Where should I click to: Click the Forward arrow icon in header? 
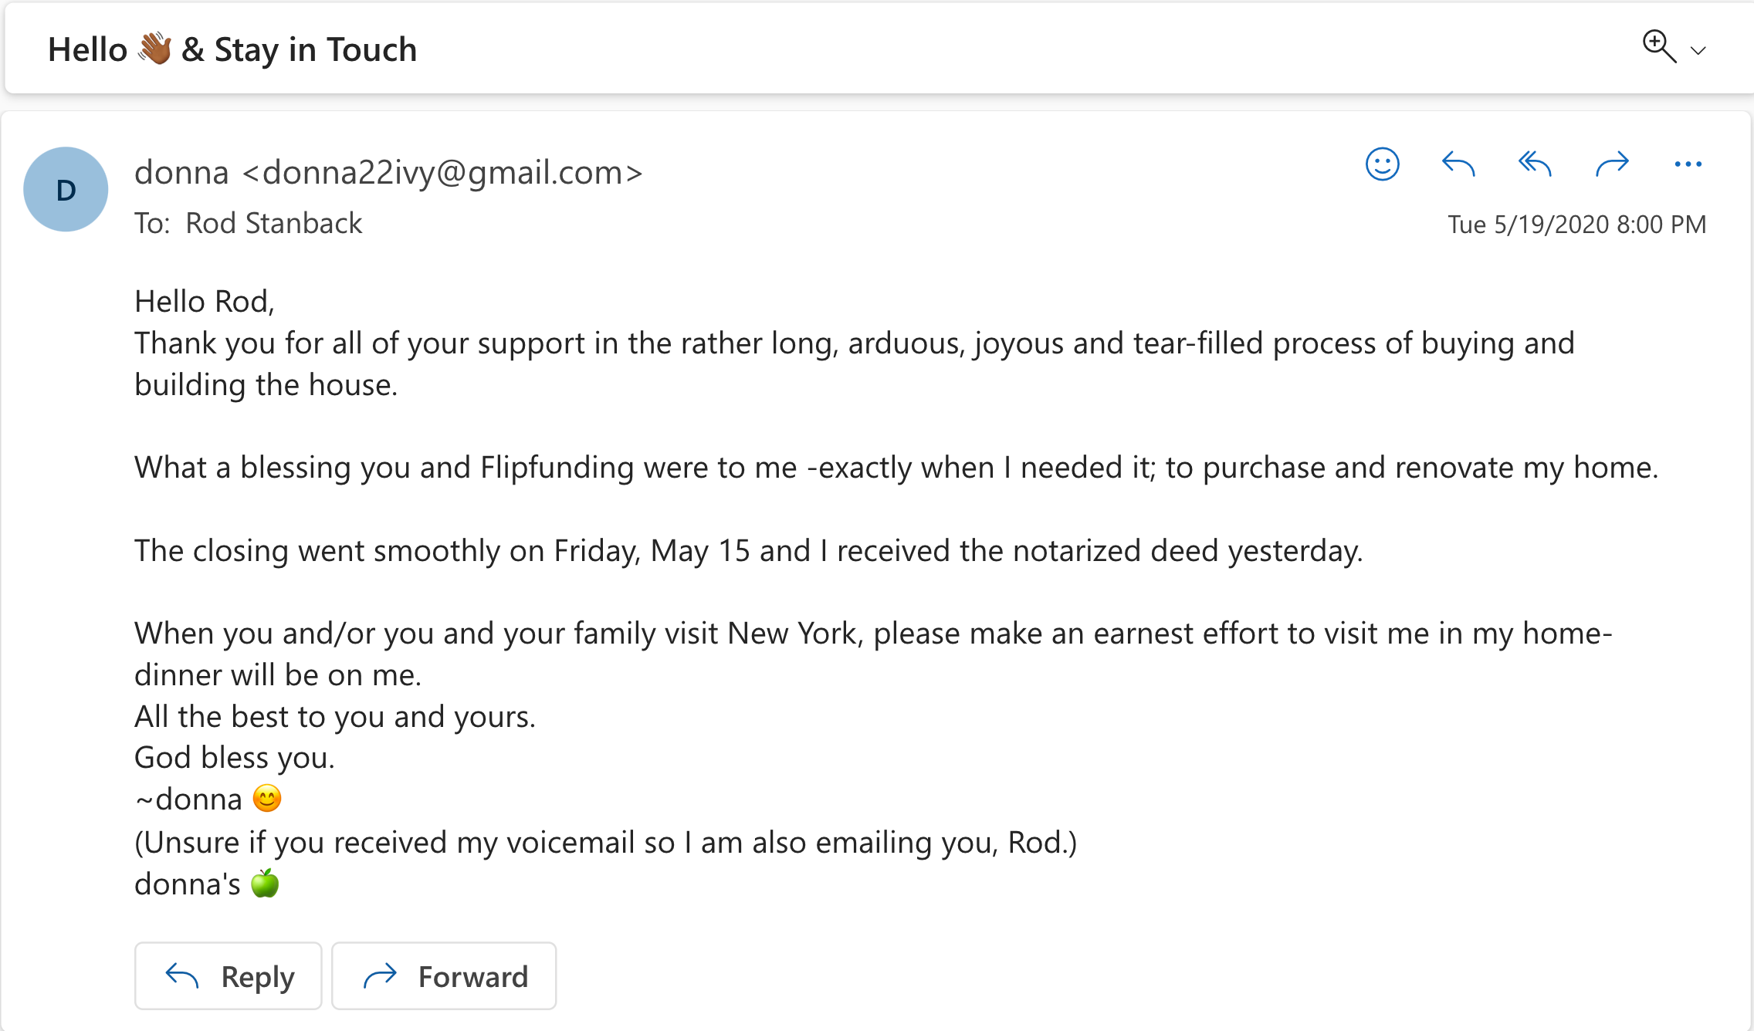coord(1612,164)
